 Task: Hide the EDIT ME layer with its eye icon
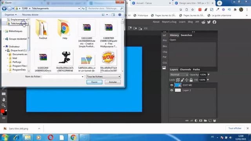(x=172, y=85)
